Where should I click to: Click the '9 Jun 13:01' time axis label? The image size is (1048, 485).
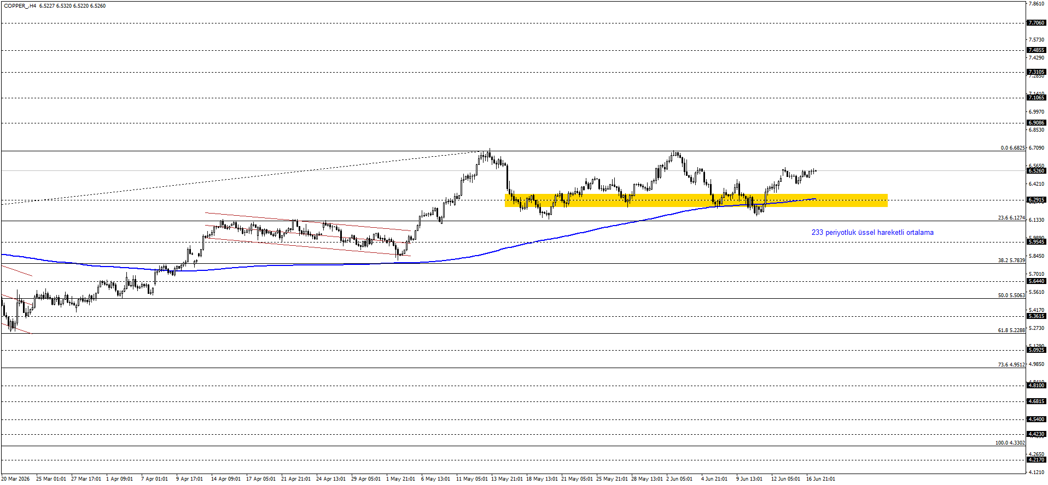tap(749, 479)
